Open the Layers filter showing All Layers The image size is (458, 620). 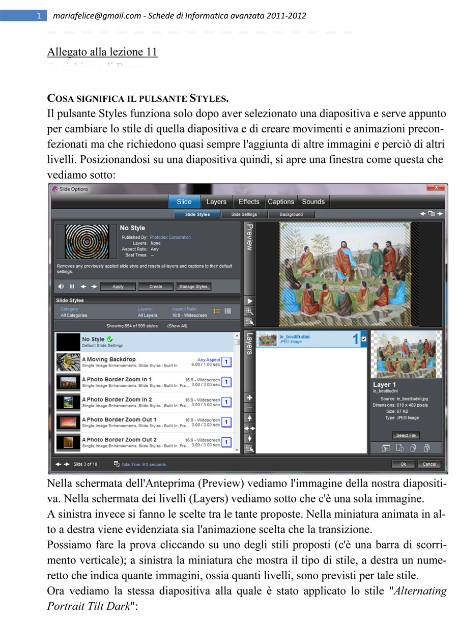[148, 315]
